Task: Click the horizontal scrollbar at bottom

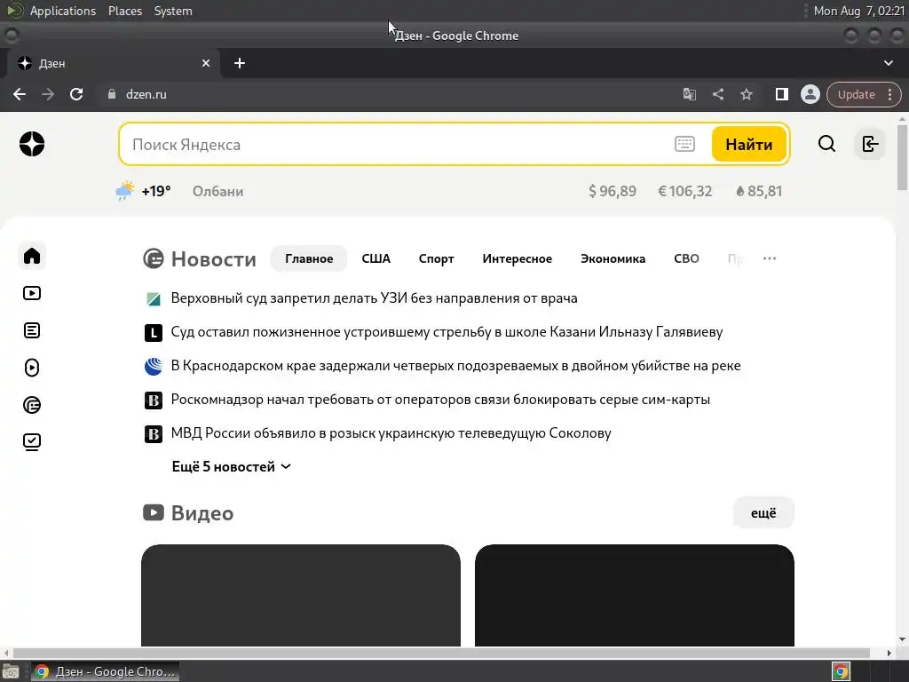Action: (441, 653)
